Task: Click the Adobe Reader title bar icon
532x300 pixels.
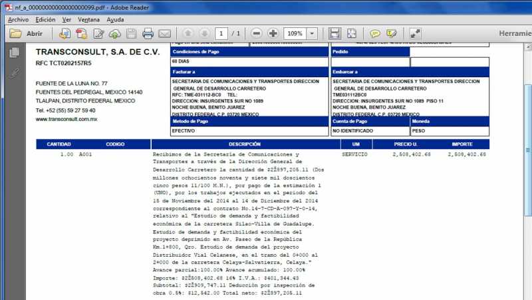Action: click(x=9, y=7)
